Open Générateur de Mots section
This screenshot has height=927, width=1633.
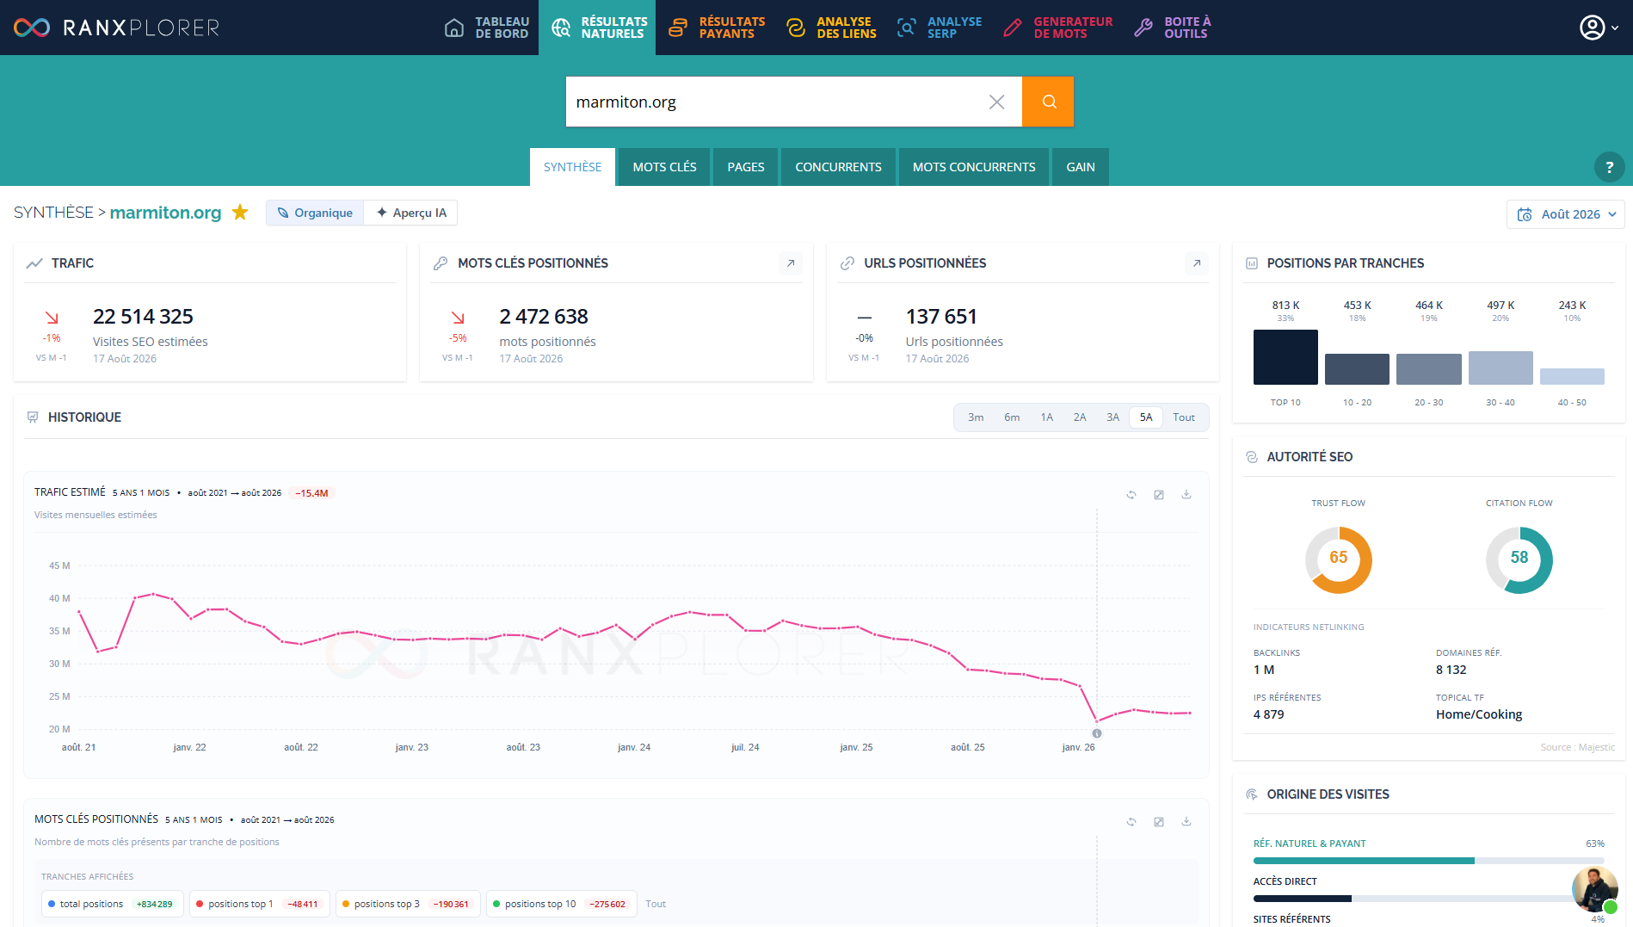pos(1058,28)
